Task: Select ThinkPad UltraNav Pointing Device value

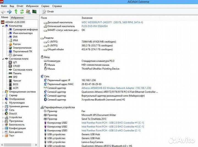Action: 100,69
